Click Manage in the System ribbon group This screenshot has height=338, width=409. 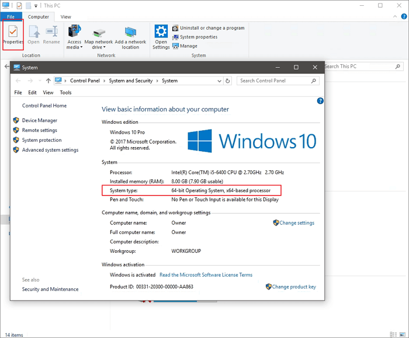[185, 46]
